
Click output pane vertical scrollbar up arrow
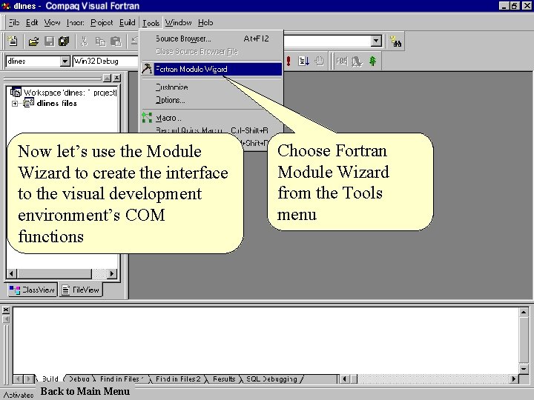click(x=524, y=312)
